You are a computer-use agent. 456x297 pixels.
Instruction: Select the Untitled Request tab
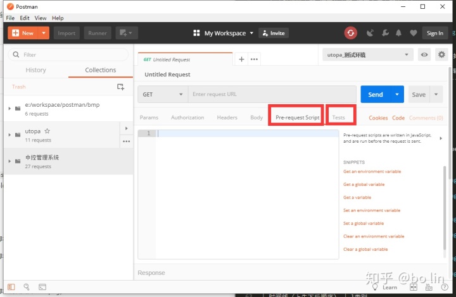click(186, 59)
